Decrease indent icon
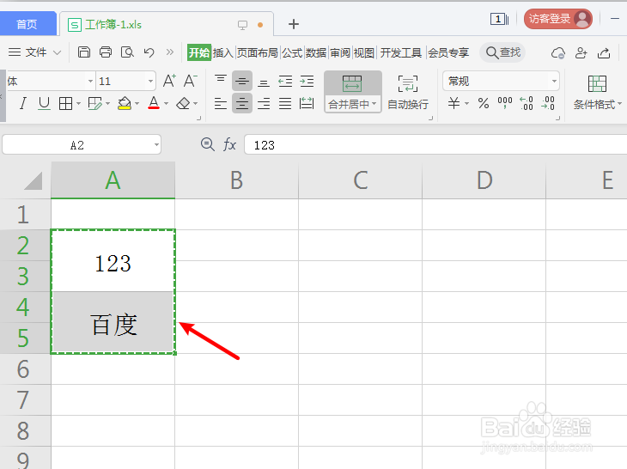The height and width of the screenshot is (469, 627). point(285,81)
